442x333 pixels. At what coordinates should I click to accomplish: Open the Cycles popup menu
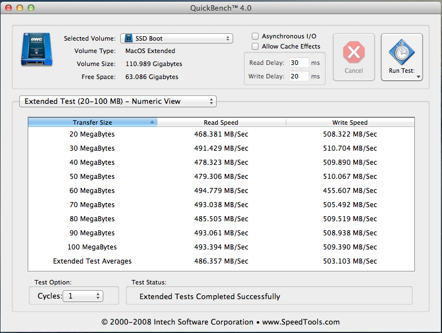click(x=83, y=296)
